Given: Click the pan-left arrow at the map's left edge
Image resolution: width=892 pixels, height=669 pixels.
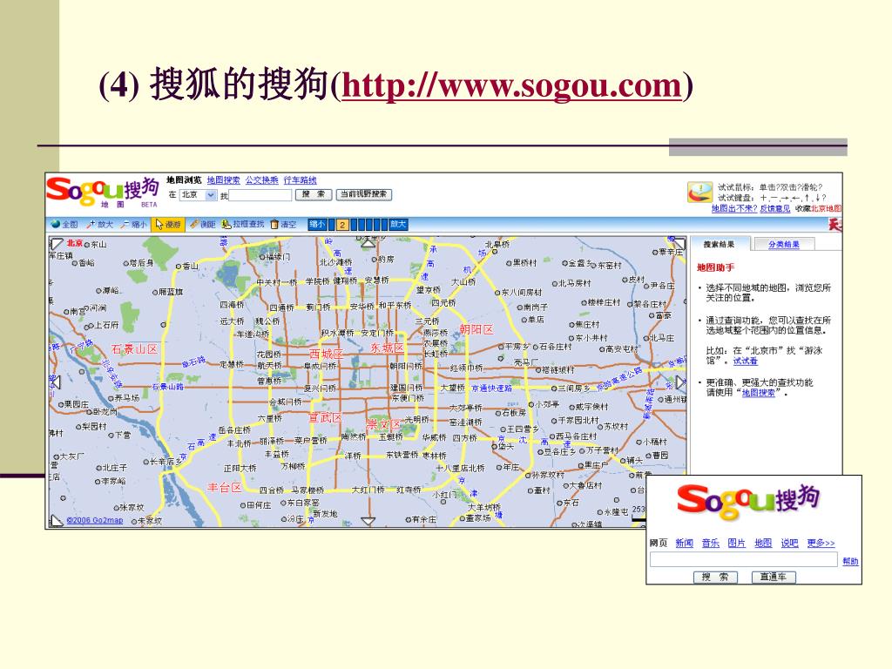Looking at the screenshot, I should [55, 382].
